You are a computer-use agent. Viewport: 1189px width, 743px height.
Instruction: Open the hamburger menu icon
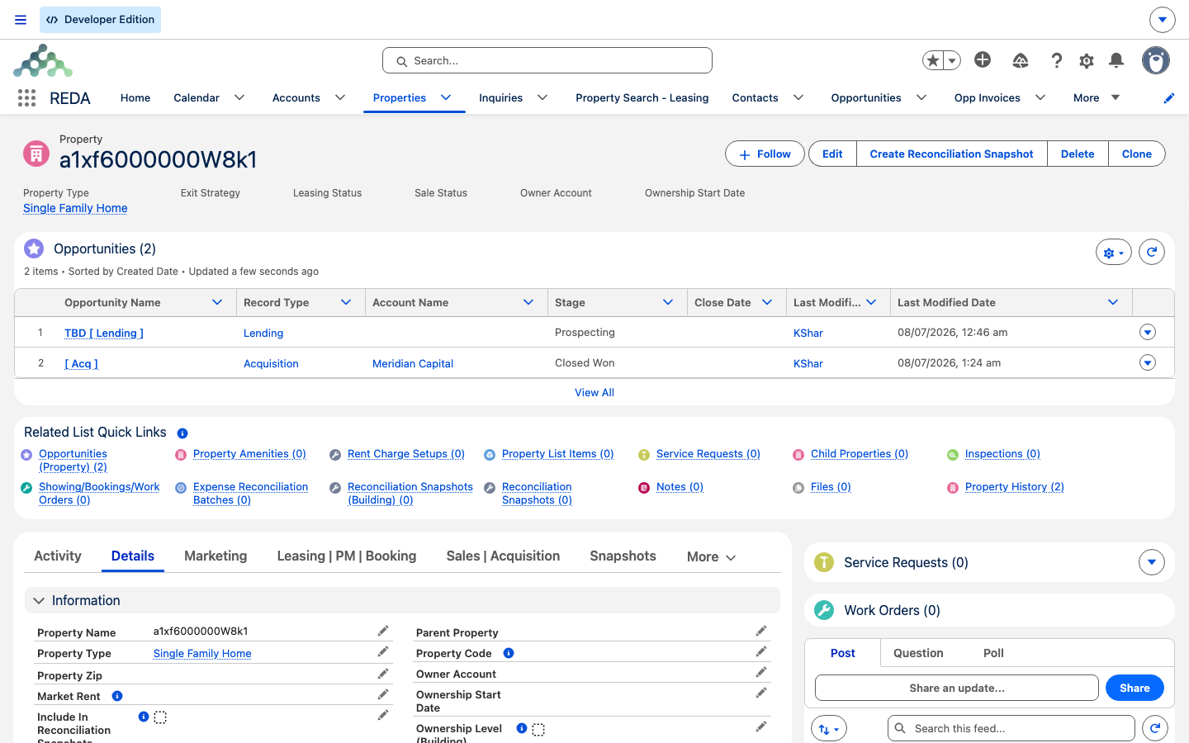(21, 20)
